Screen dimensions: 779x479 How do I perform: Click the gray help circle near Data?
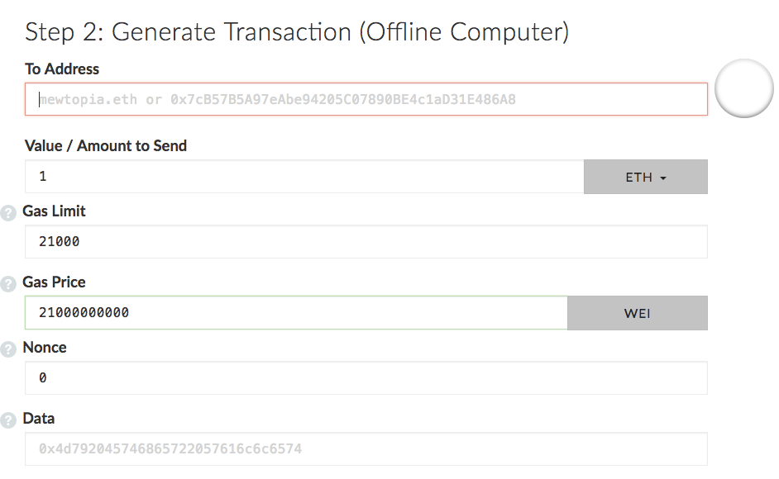point(8,420)
